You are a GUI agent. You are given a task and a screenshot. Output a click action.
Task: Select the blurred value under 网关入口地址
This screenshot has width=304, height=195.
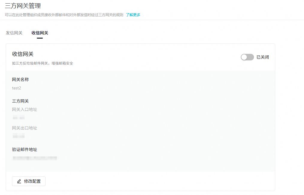[x=18, y=118]
